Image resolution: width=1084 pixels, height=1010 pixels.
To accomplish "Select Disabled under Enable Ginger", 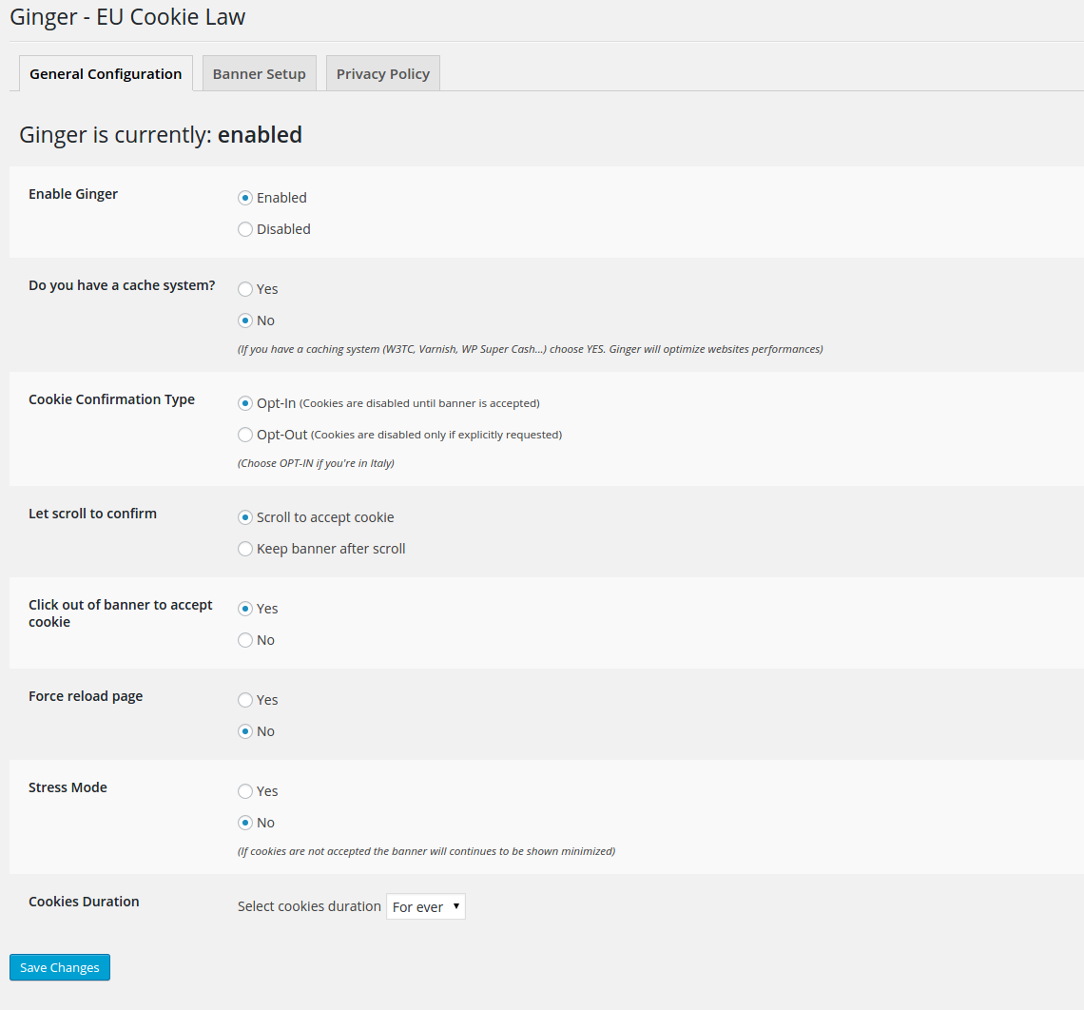I will point(244,229).
